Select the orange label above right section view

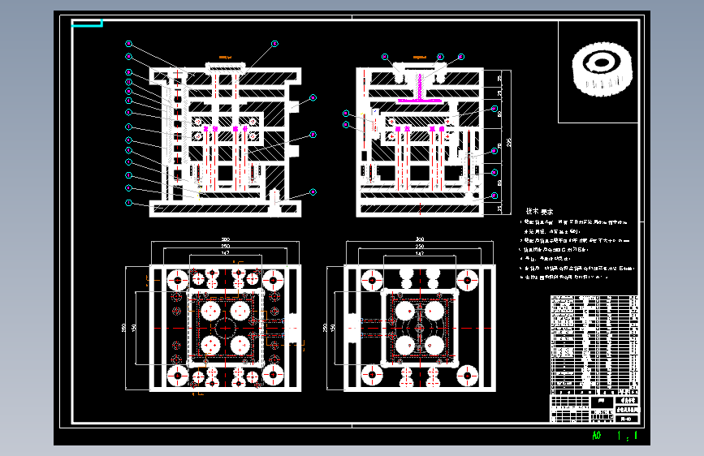point(419,58)
